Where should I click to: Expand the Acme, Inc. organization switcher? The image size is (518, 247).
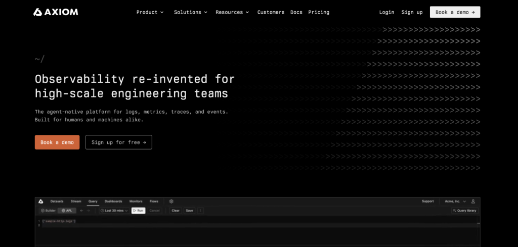(x=455, y=201)
